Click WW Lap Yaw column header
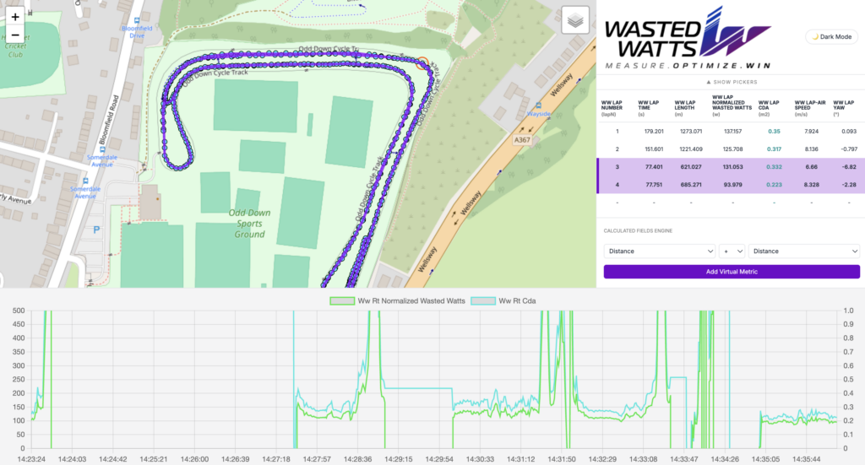This screenshot has width=865, height=465. pos(844,105)
